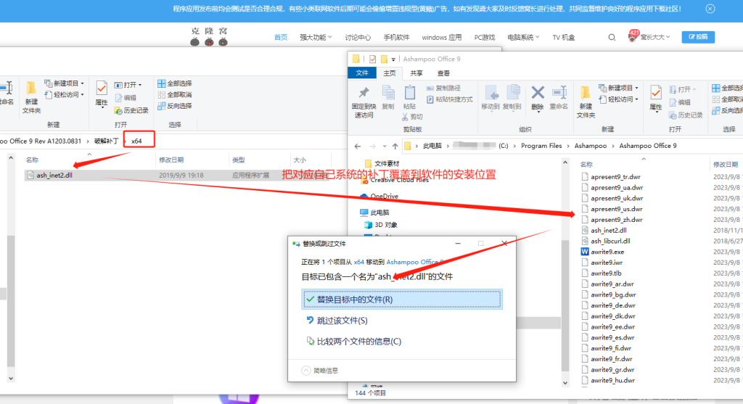The width and height of the screenshot is (743, 404).
Task: Open 新建项目 dropdown in the x64 window
Action: (64, 83)
